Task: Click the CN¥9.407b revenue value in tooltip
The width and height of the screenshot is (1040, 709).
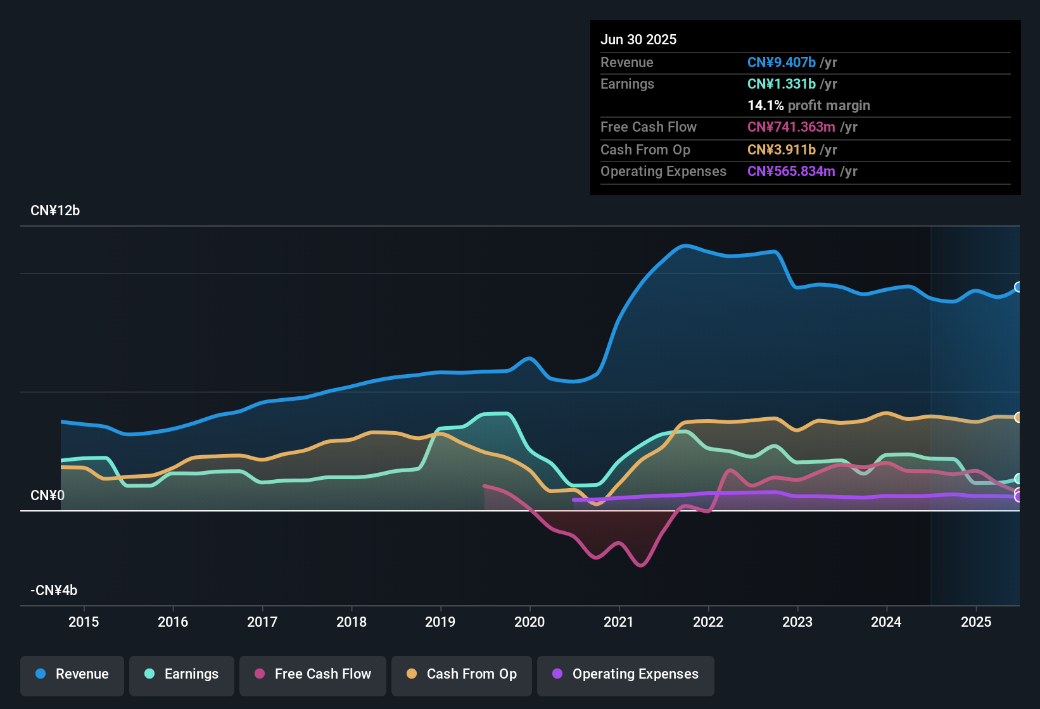Action: 782,63
